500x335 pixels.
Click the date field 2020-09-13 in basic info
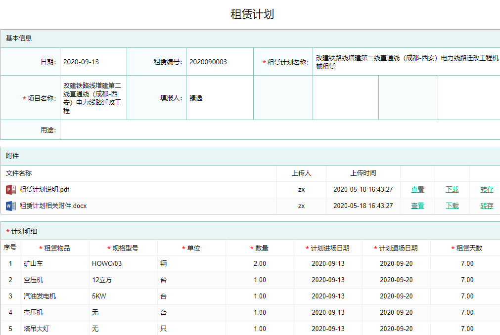click(x=93, y=62)
